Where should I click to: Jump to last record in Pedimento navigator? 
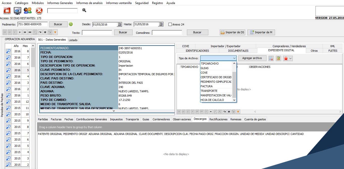point(30,32)
